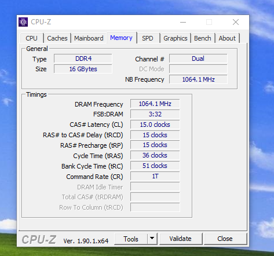274x256 pixels.
Task: Select the Memory tab
Action: (x=122, y=38)
